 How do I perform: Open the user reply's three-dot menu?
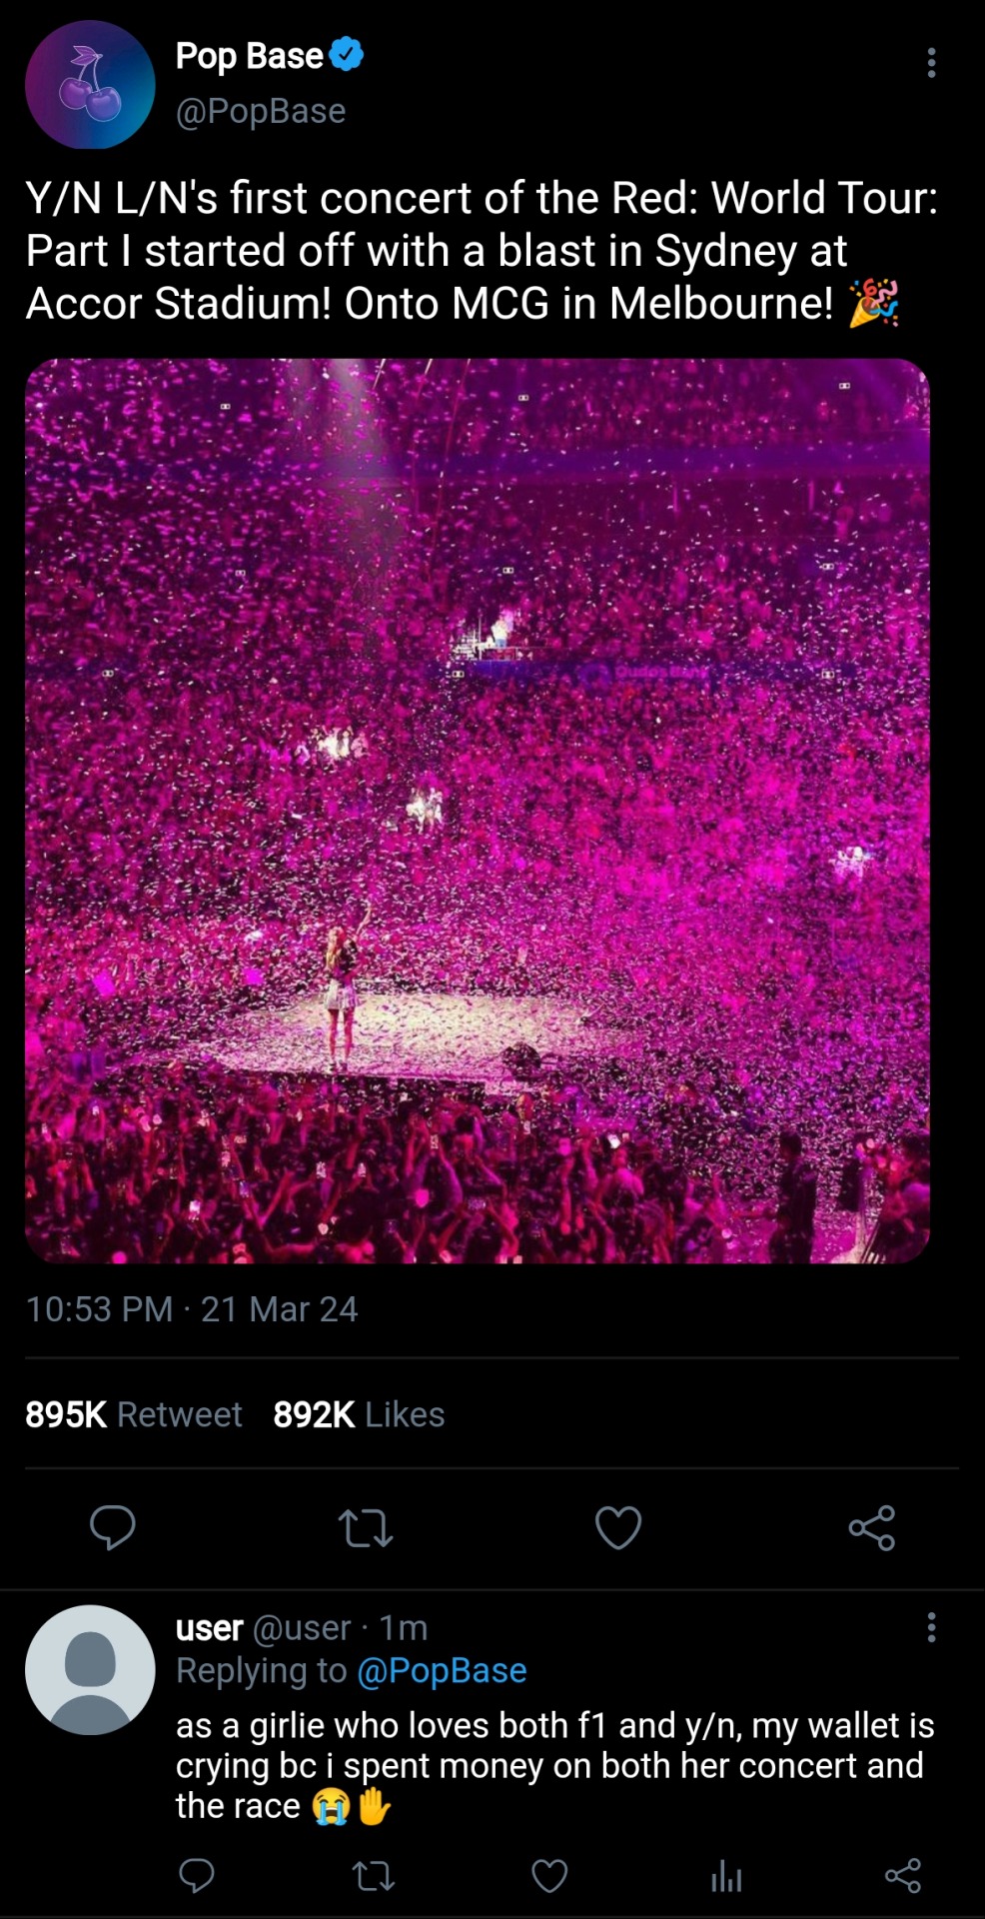(931, 1627)
